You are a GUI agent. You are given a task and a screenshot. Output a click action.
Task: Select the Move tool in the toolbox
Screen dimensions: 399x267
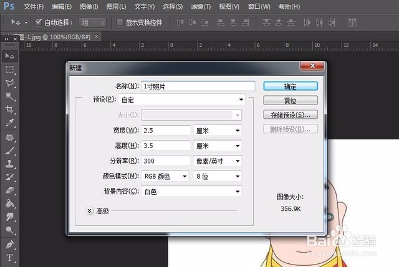tap(10, 56)
